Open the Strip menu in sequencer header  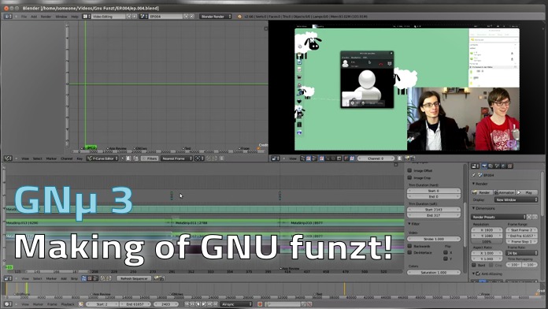point(74,278)
